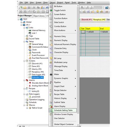The height and width of the screenshot is (127, 127).
Task: Open the Time/Date submenu arrow
Action: (75, 70)
